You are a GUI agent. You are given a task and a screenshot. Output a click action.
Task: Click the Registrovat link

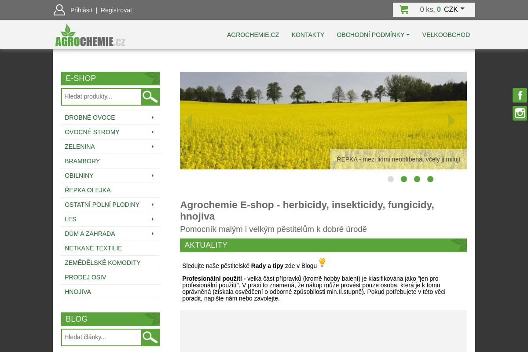pyautogui.click(x=116, y=10)
